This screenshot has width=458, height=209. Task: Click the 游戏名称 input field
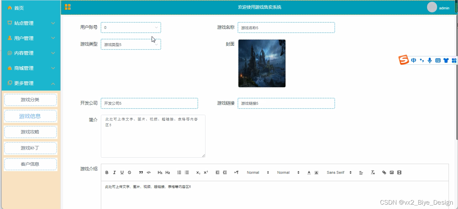coord(286,28)
